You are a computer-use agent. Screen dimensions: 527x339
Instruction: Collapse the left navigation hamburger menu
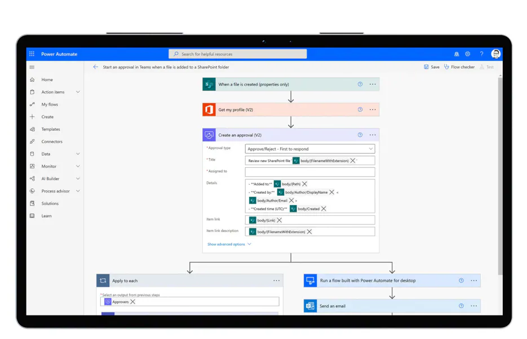click(x=32, y=67)
